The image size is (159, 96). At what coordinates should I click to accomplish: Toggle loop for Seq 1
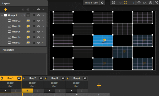(16, 90)
